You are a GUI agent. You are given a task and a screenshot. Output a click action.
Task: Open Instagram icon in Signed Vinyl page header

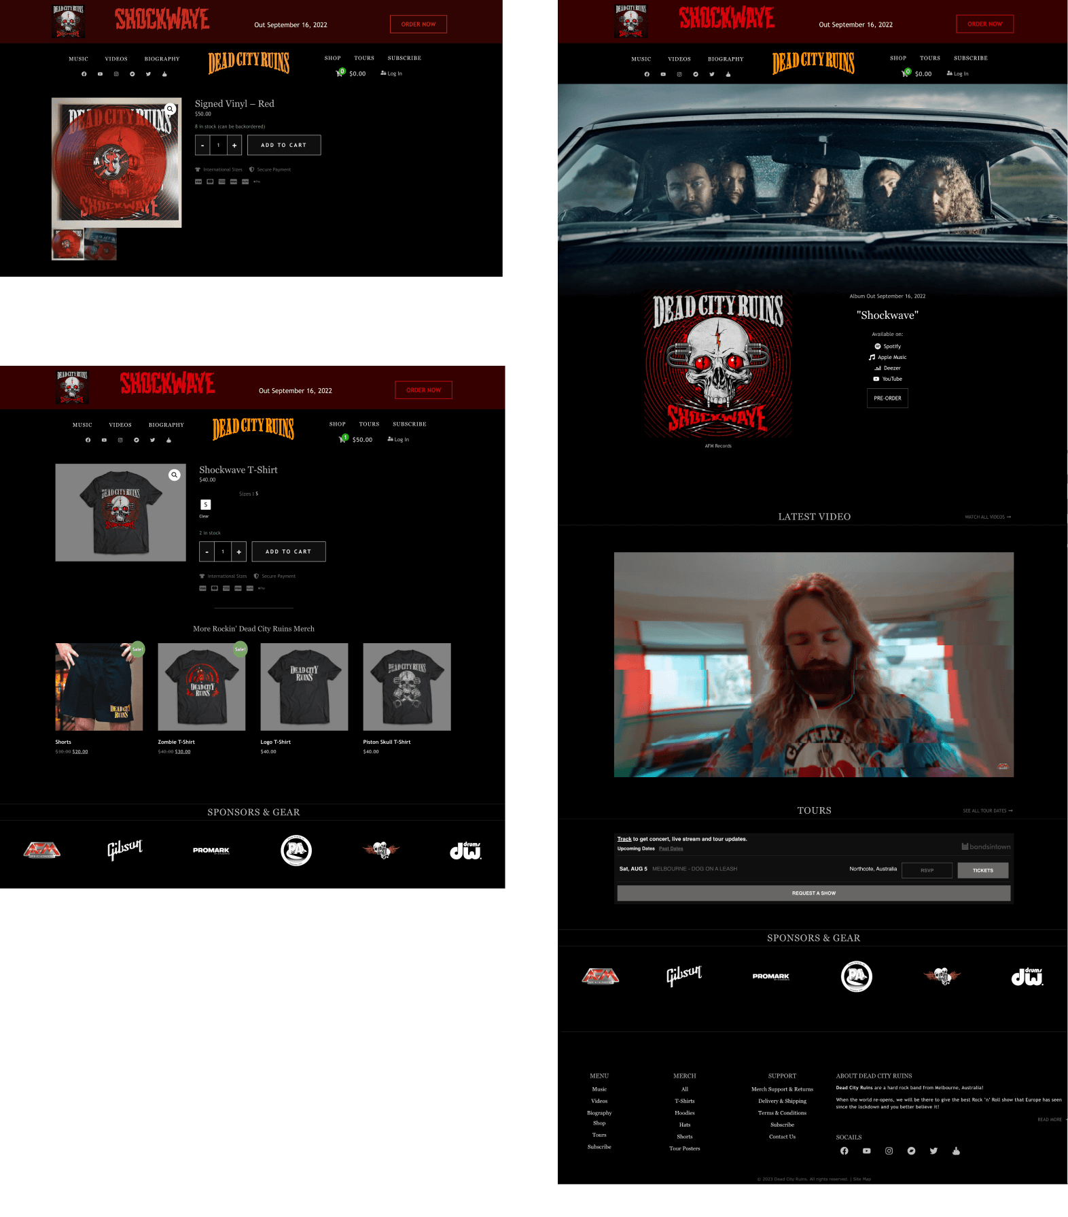tap(116, 74)
